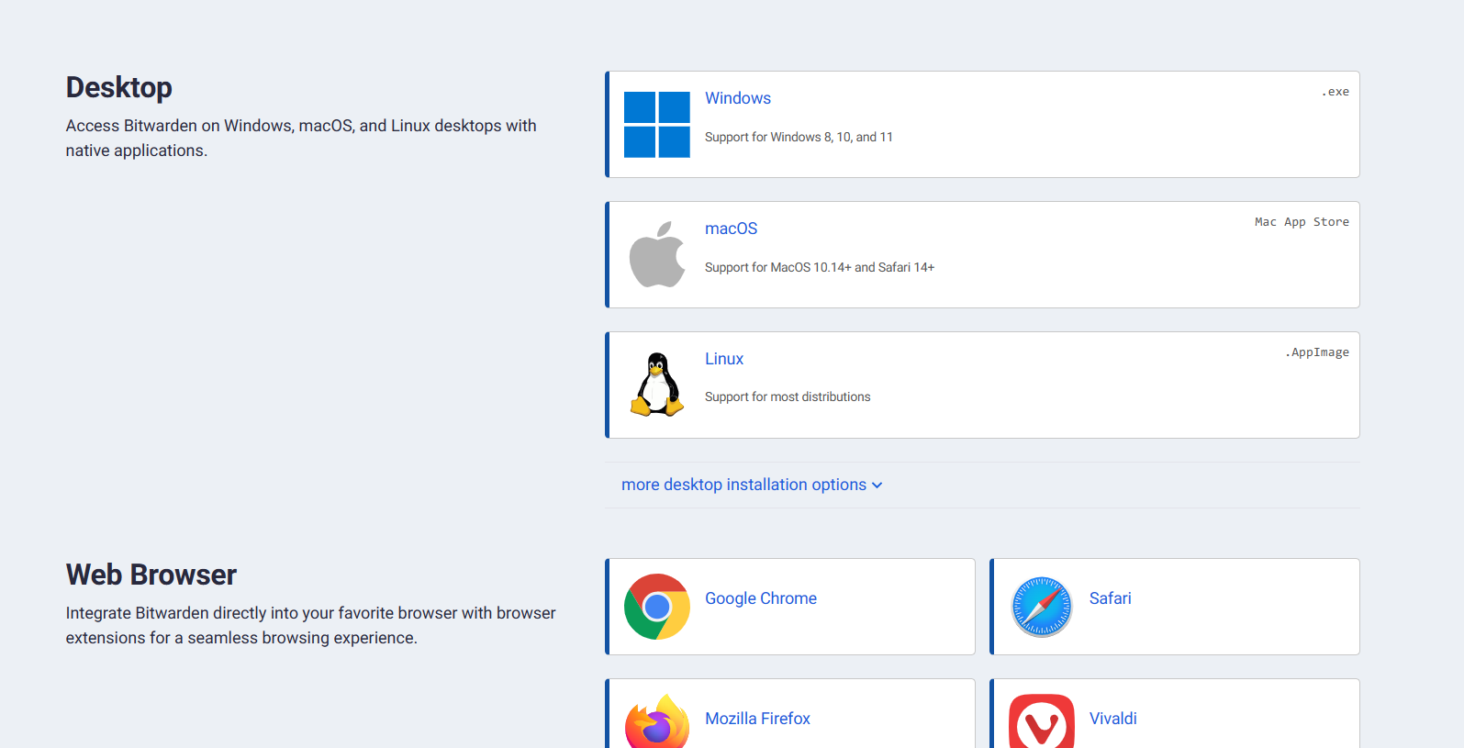This screenshot has height=748, width=1464.
Task: Click 'Support for most distributions' text
Action: click(x=788, y=396)
